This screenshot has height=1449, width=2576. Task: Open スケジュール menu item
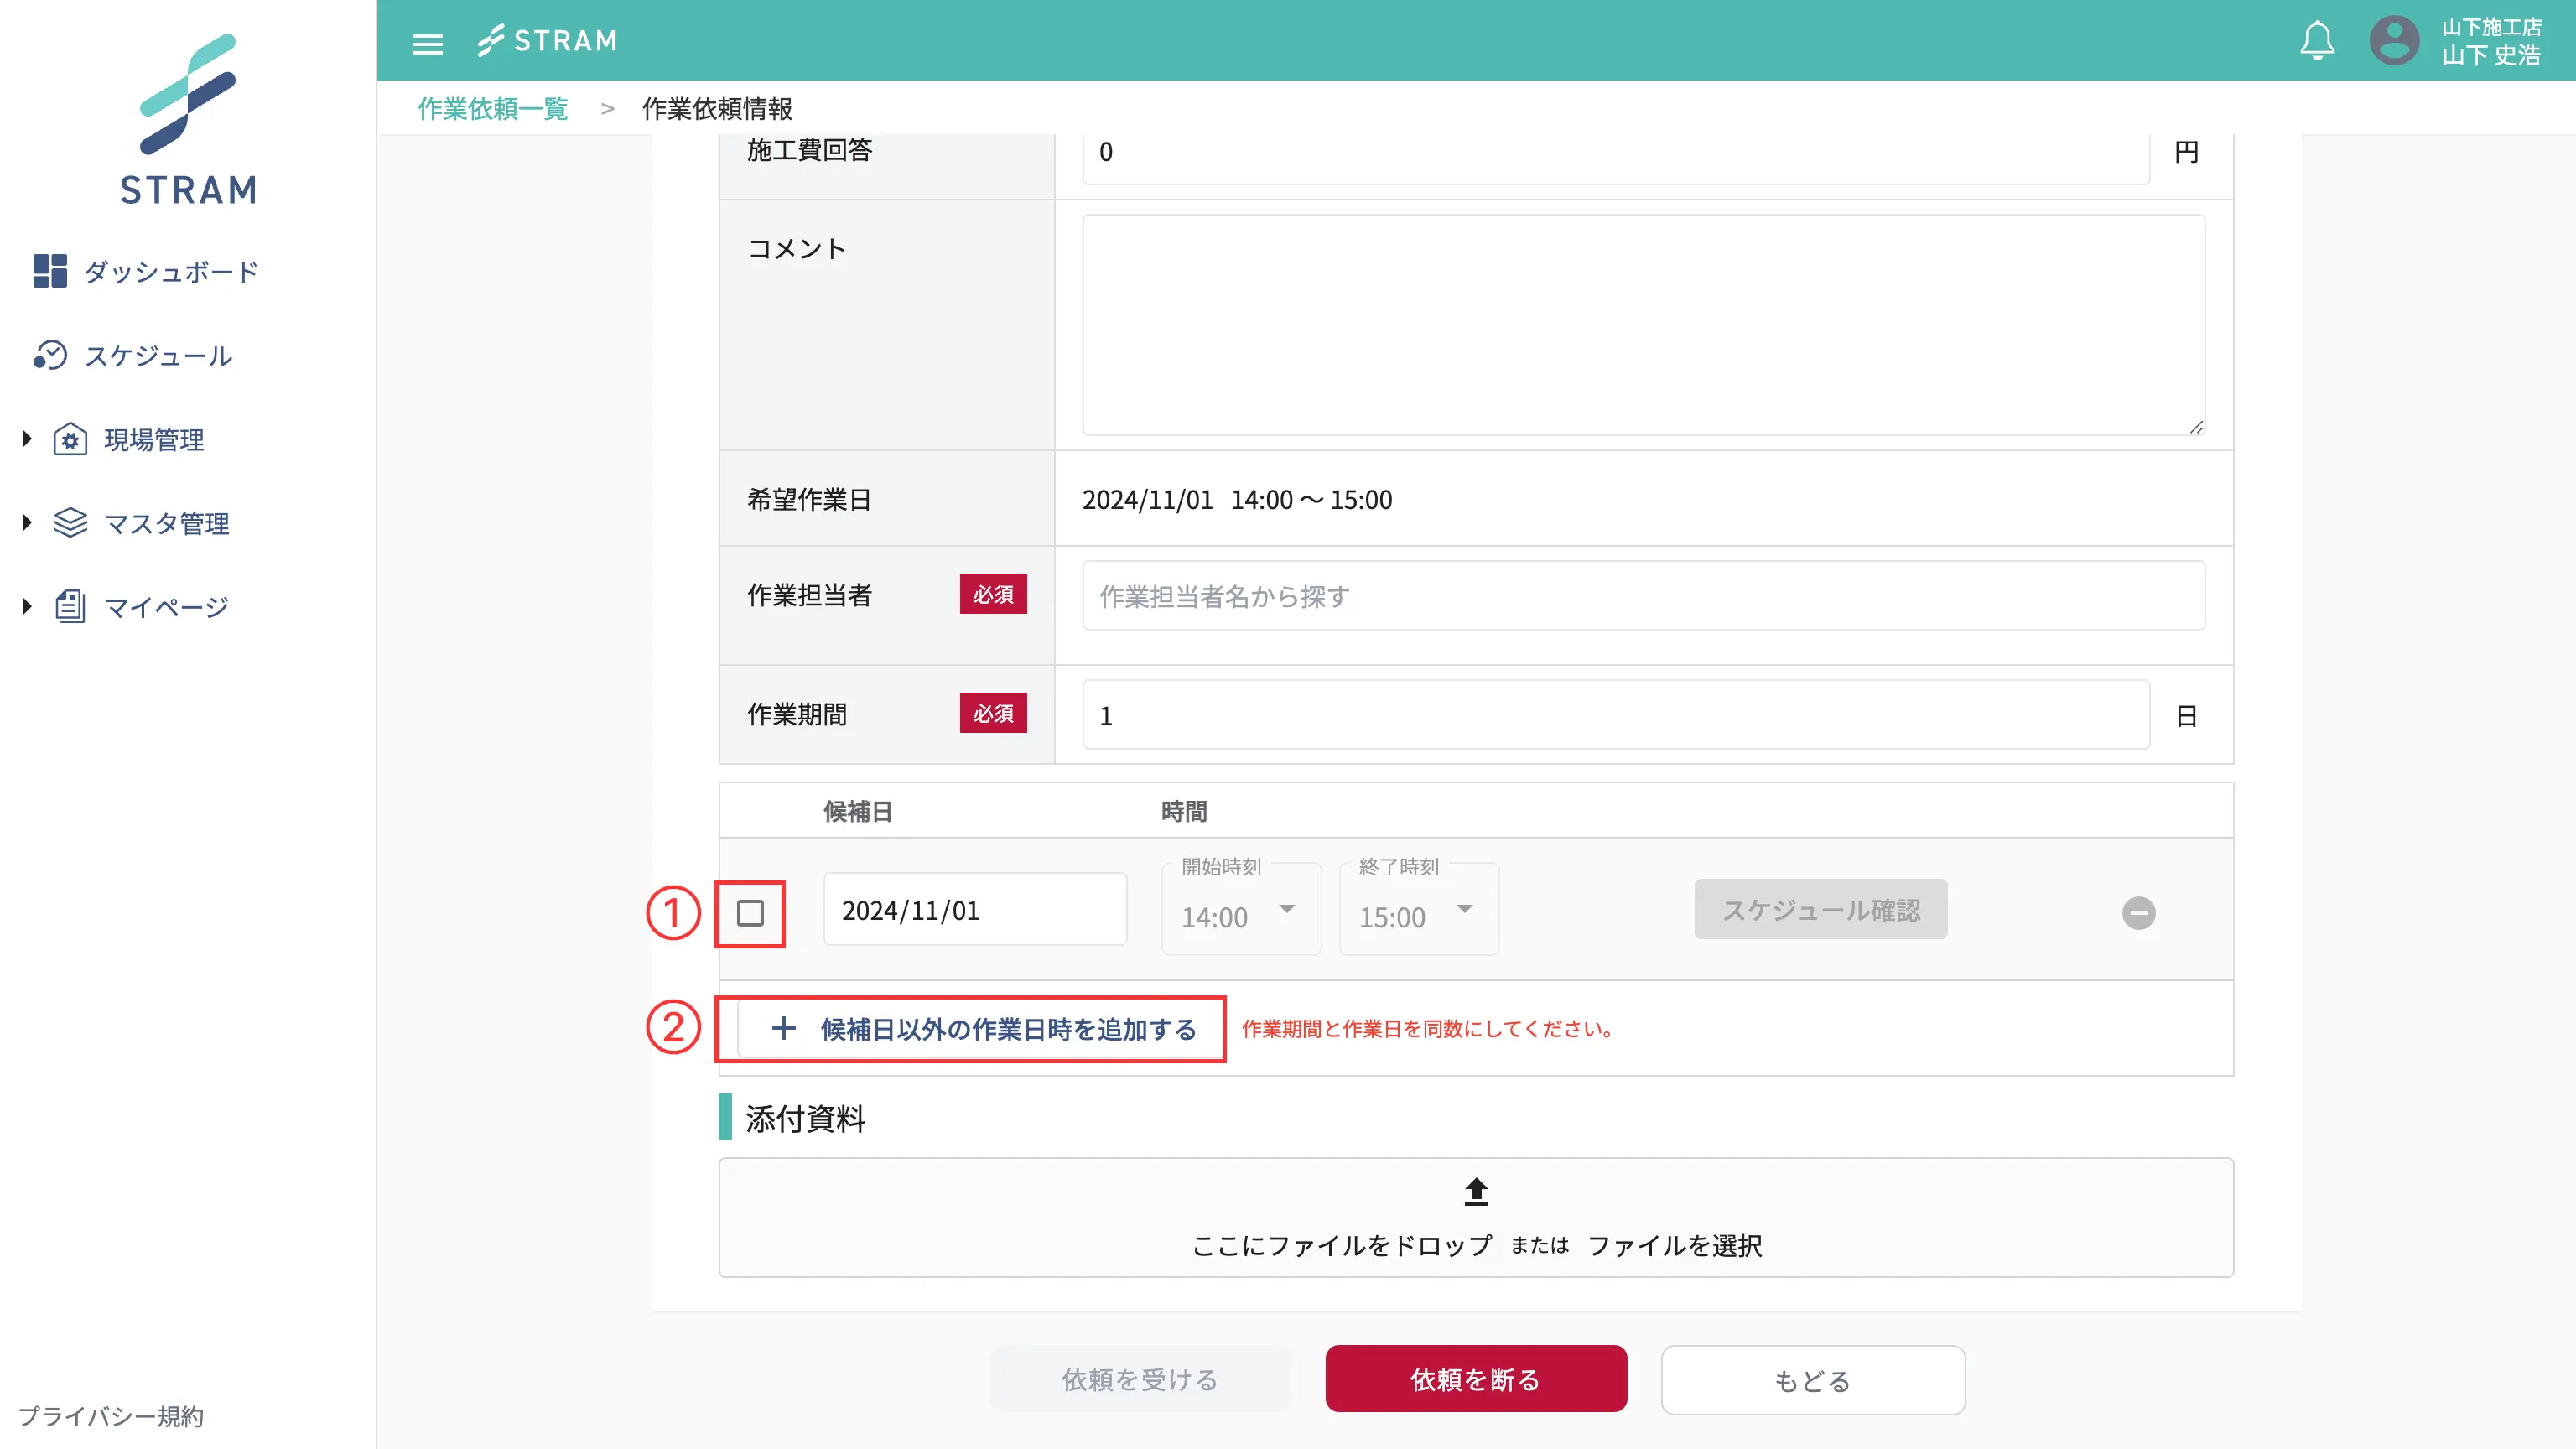[158, 356]
